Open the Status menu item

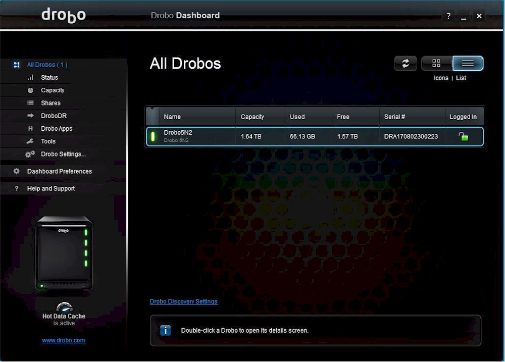point(49,78)
